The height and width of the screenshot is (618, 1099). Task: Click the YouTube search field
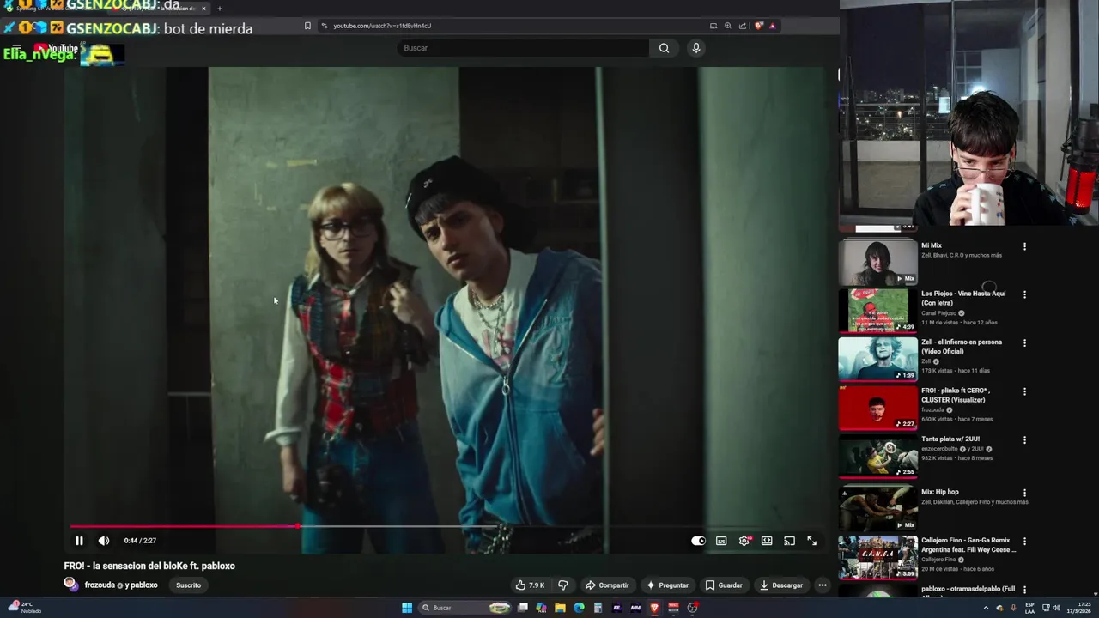pos(524,48)
